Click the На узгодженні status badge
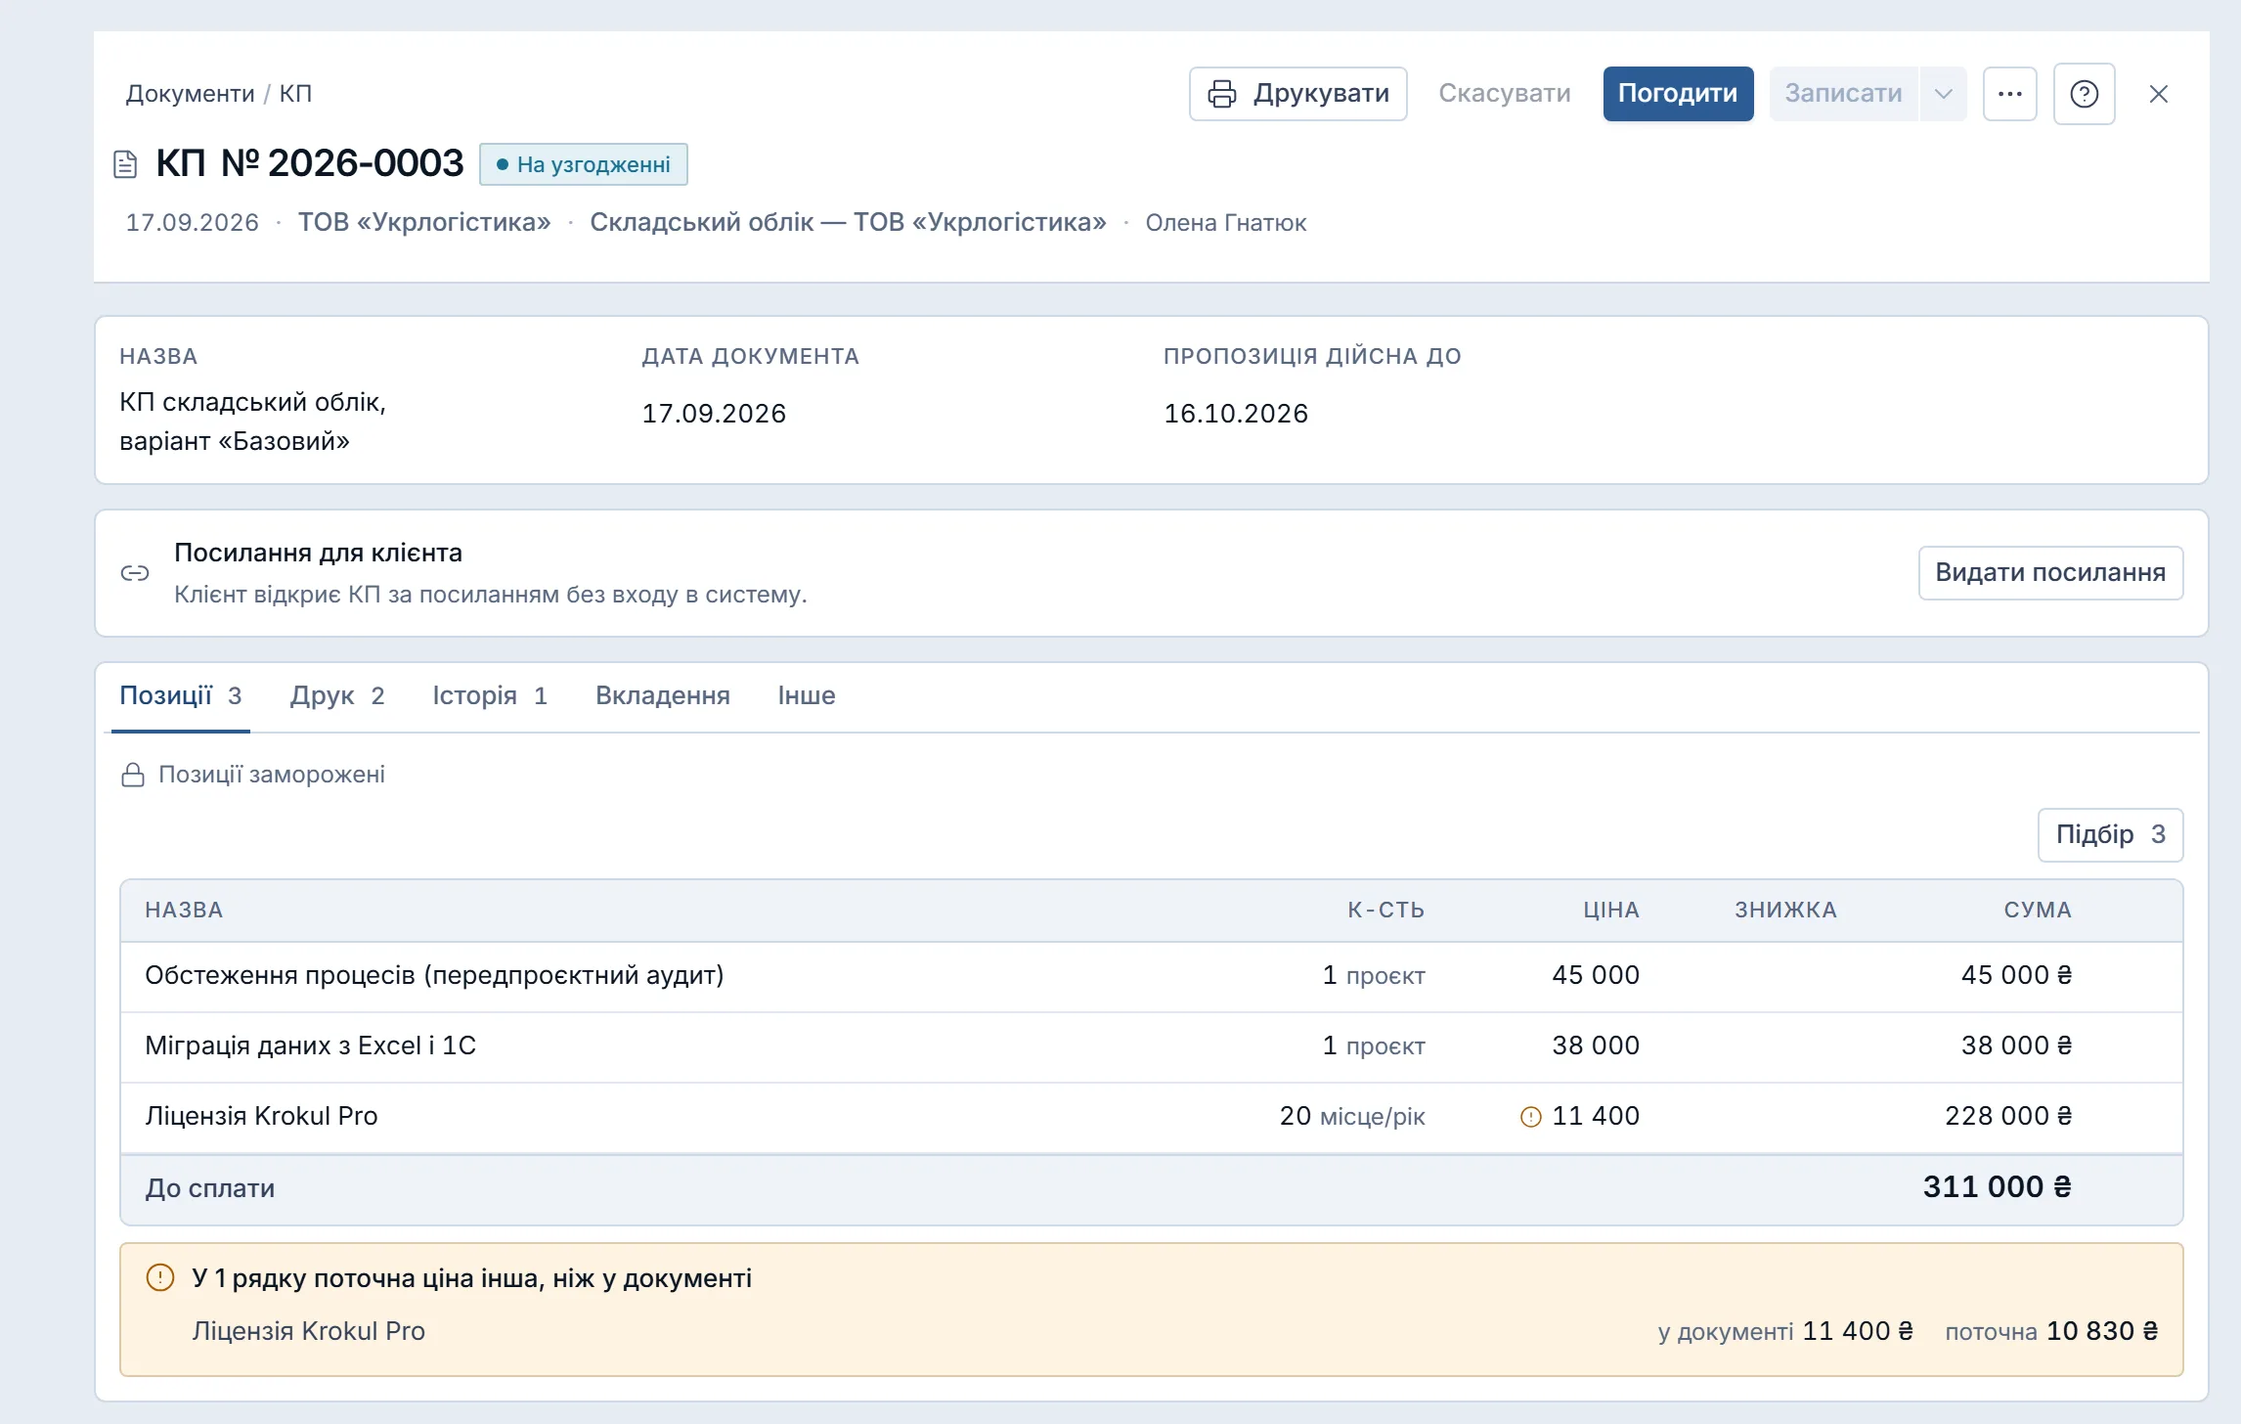The width and height of the screenshot is (2241, 1424). (584, 164)
